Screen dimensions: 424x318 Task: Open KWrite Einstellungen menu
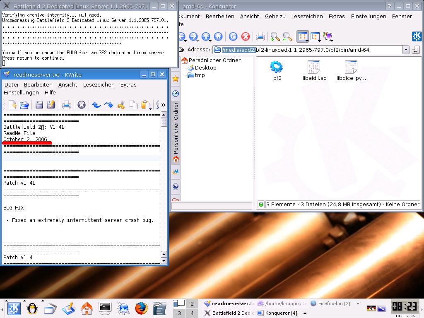21,92
